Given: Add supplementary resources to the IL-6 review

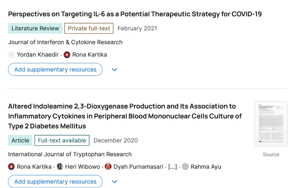Looking at the screenshot, I should (55, 70).
